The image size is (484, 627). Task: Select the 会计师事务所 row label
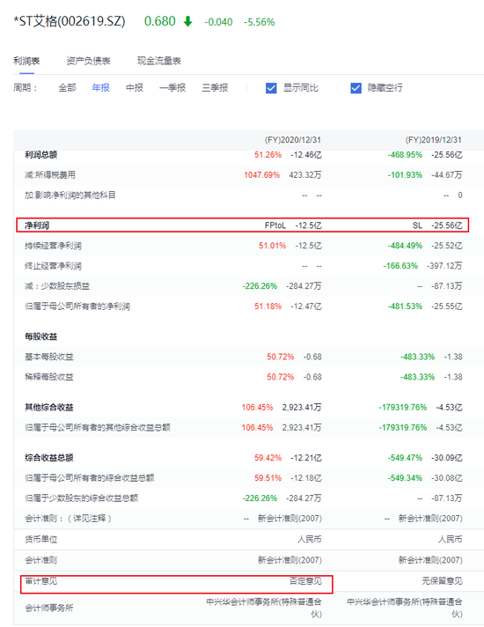pos(49,608)
